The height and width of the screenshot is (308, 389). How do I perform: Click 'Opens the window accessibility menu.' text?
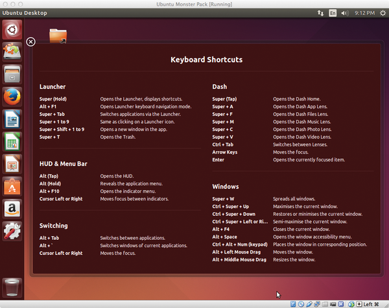(x=312, y=237)
